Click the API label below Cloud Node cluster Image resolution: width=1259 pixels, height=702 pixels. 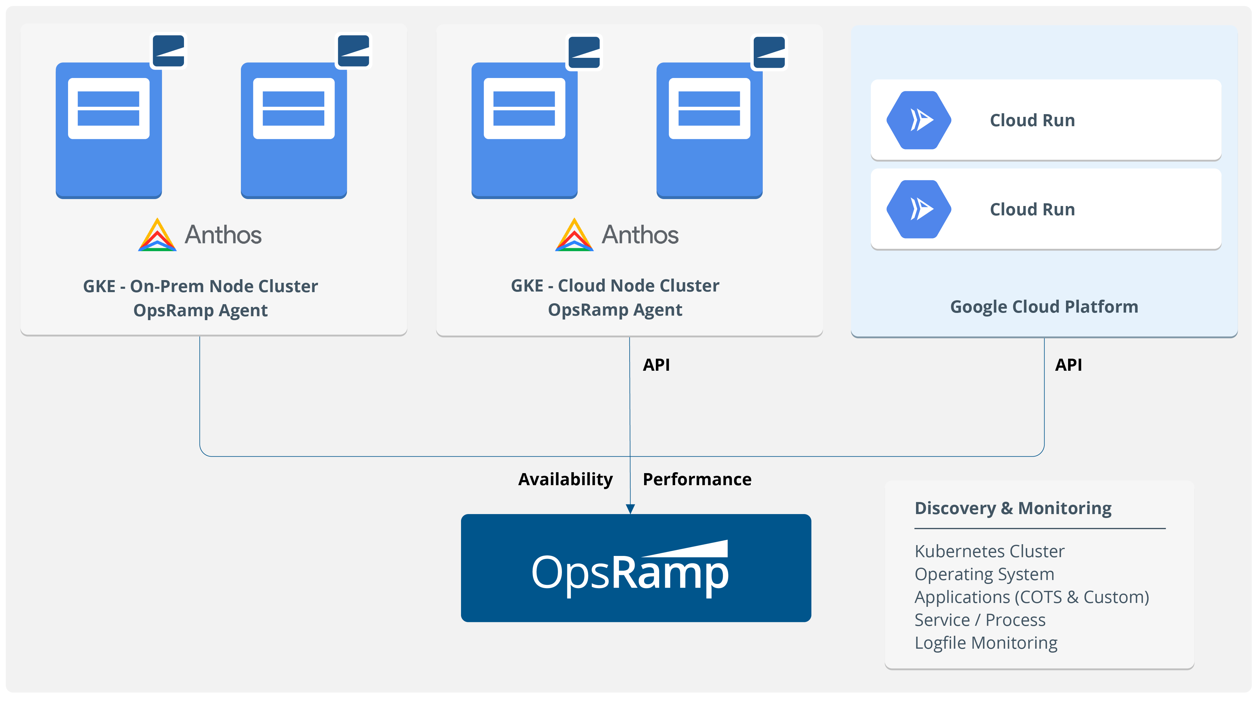656,365
